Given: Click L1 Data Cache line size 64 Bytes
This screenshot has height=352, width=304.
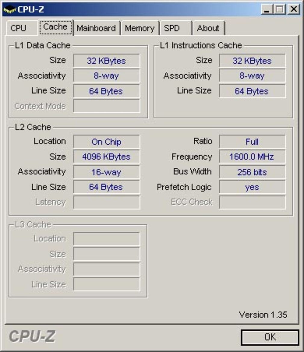Looking at the screenshot, I should [106, 91].
